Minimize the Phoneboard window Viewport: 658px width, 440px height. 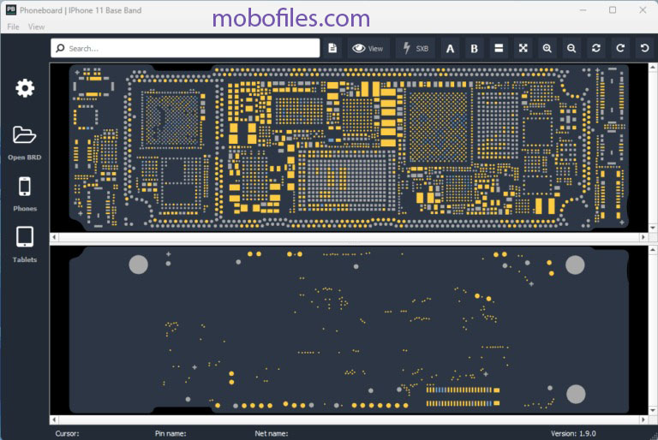point(583,10)
